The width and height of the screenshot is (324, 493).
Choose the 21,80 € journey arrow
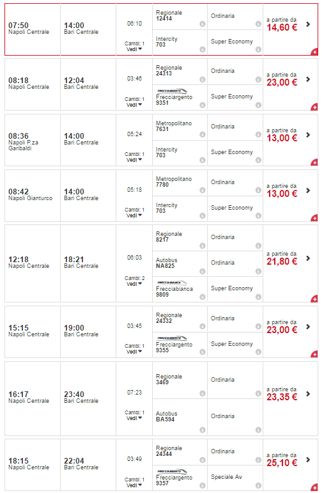coord(308,258)
